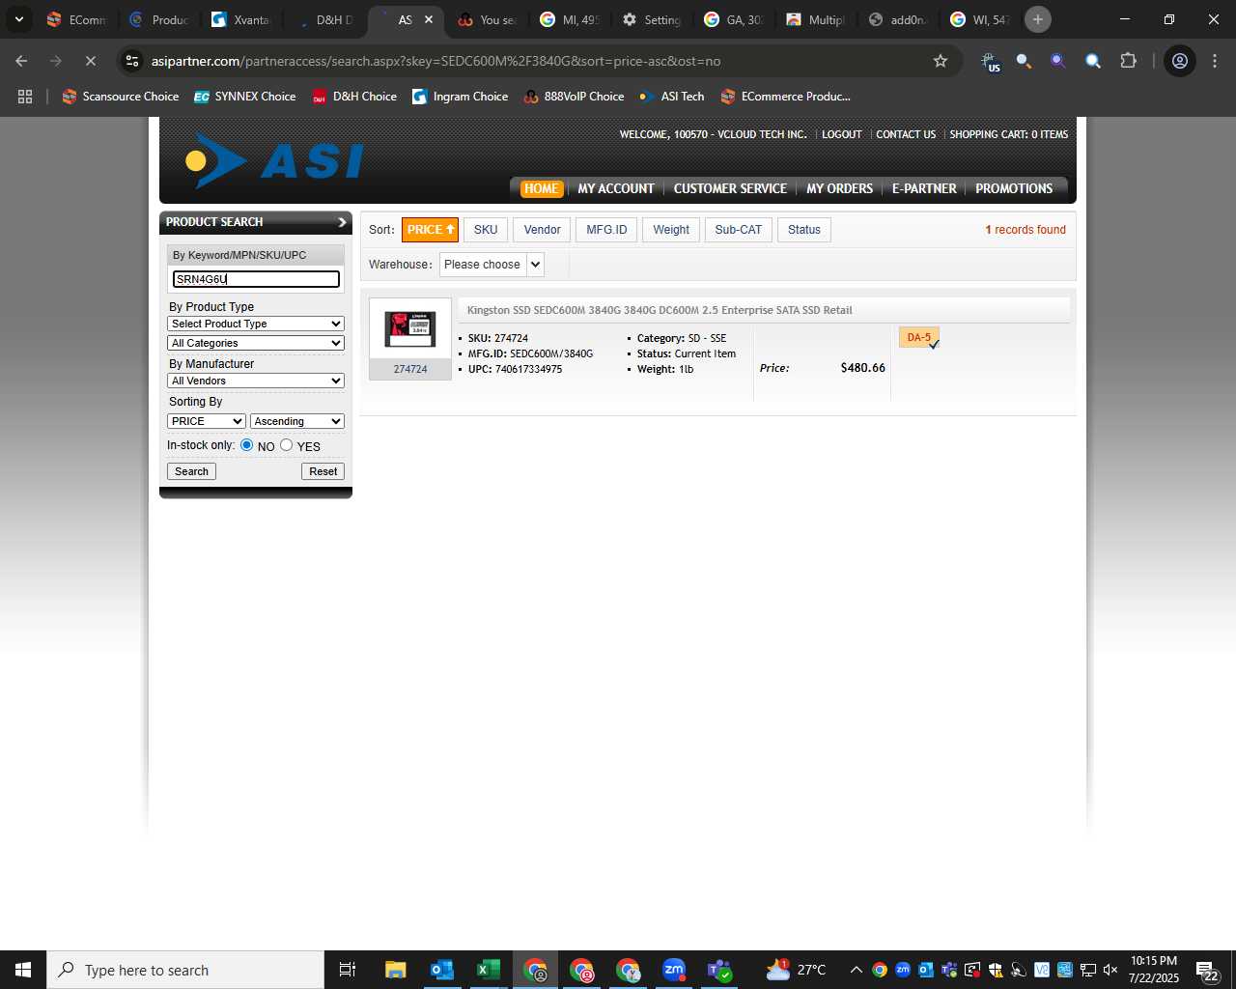Open the tab search dropdown arrow
This screenshot has height=989, width=1236.
click(x=19, y=19)
